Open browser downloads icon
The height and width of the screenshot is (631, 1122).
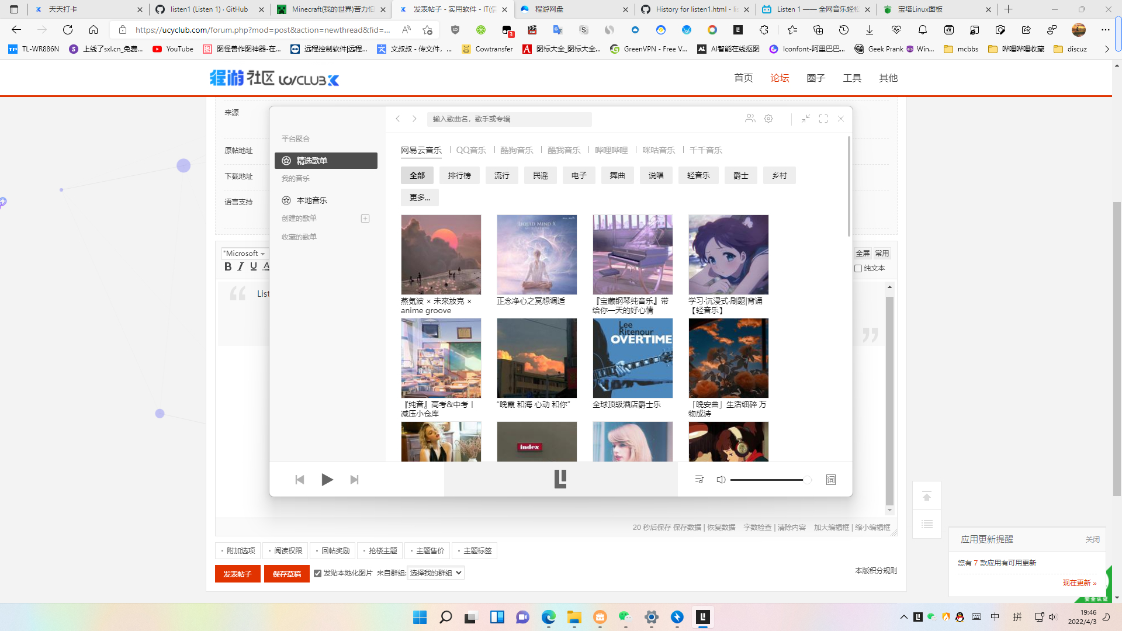point(870,30)
